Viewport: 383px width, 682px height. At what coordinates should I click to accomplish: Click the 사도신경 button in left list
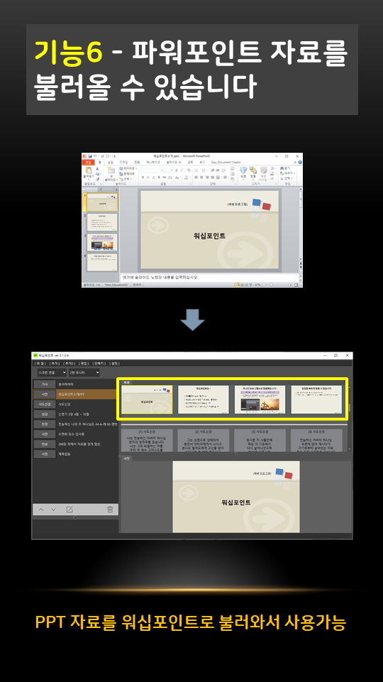coord(44,404)
